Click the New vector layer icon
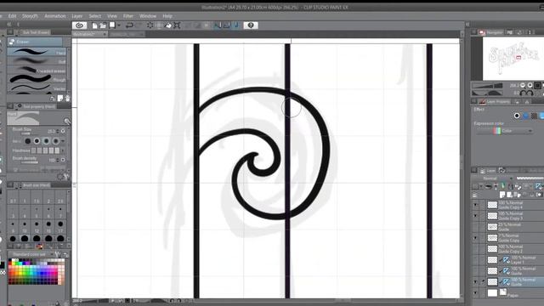The image size is (544, 306). 509,195
